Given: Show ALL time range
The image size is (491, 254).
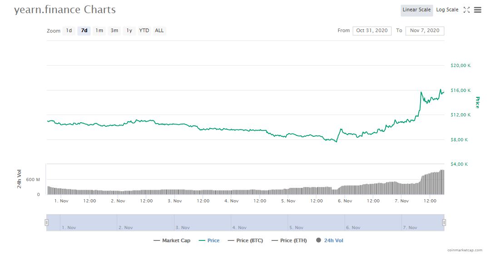Looking at the screenshot, I should point(159,31).
